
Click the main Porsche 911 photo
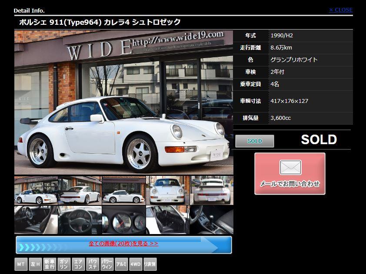tap(124, 102)
